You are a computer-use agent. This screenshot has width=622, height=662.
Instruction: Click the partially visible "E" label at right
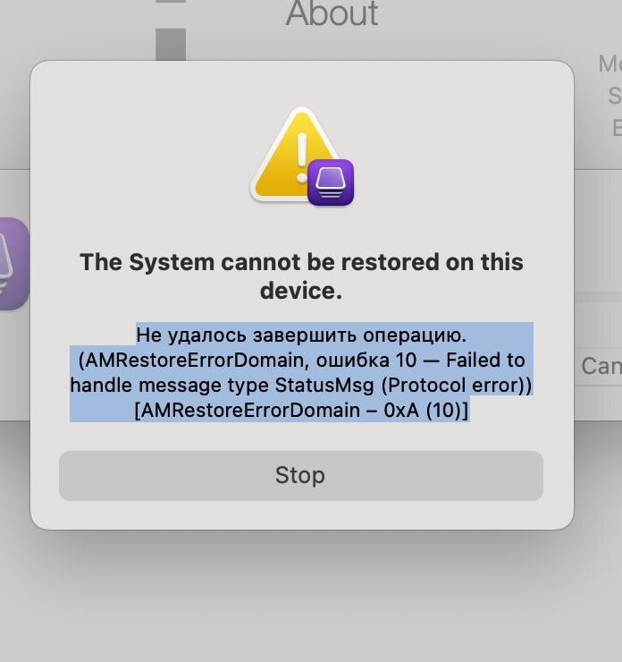pyautogui.click(x=617, y=128)
